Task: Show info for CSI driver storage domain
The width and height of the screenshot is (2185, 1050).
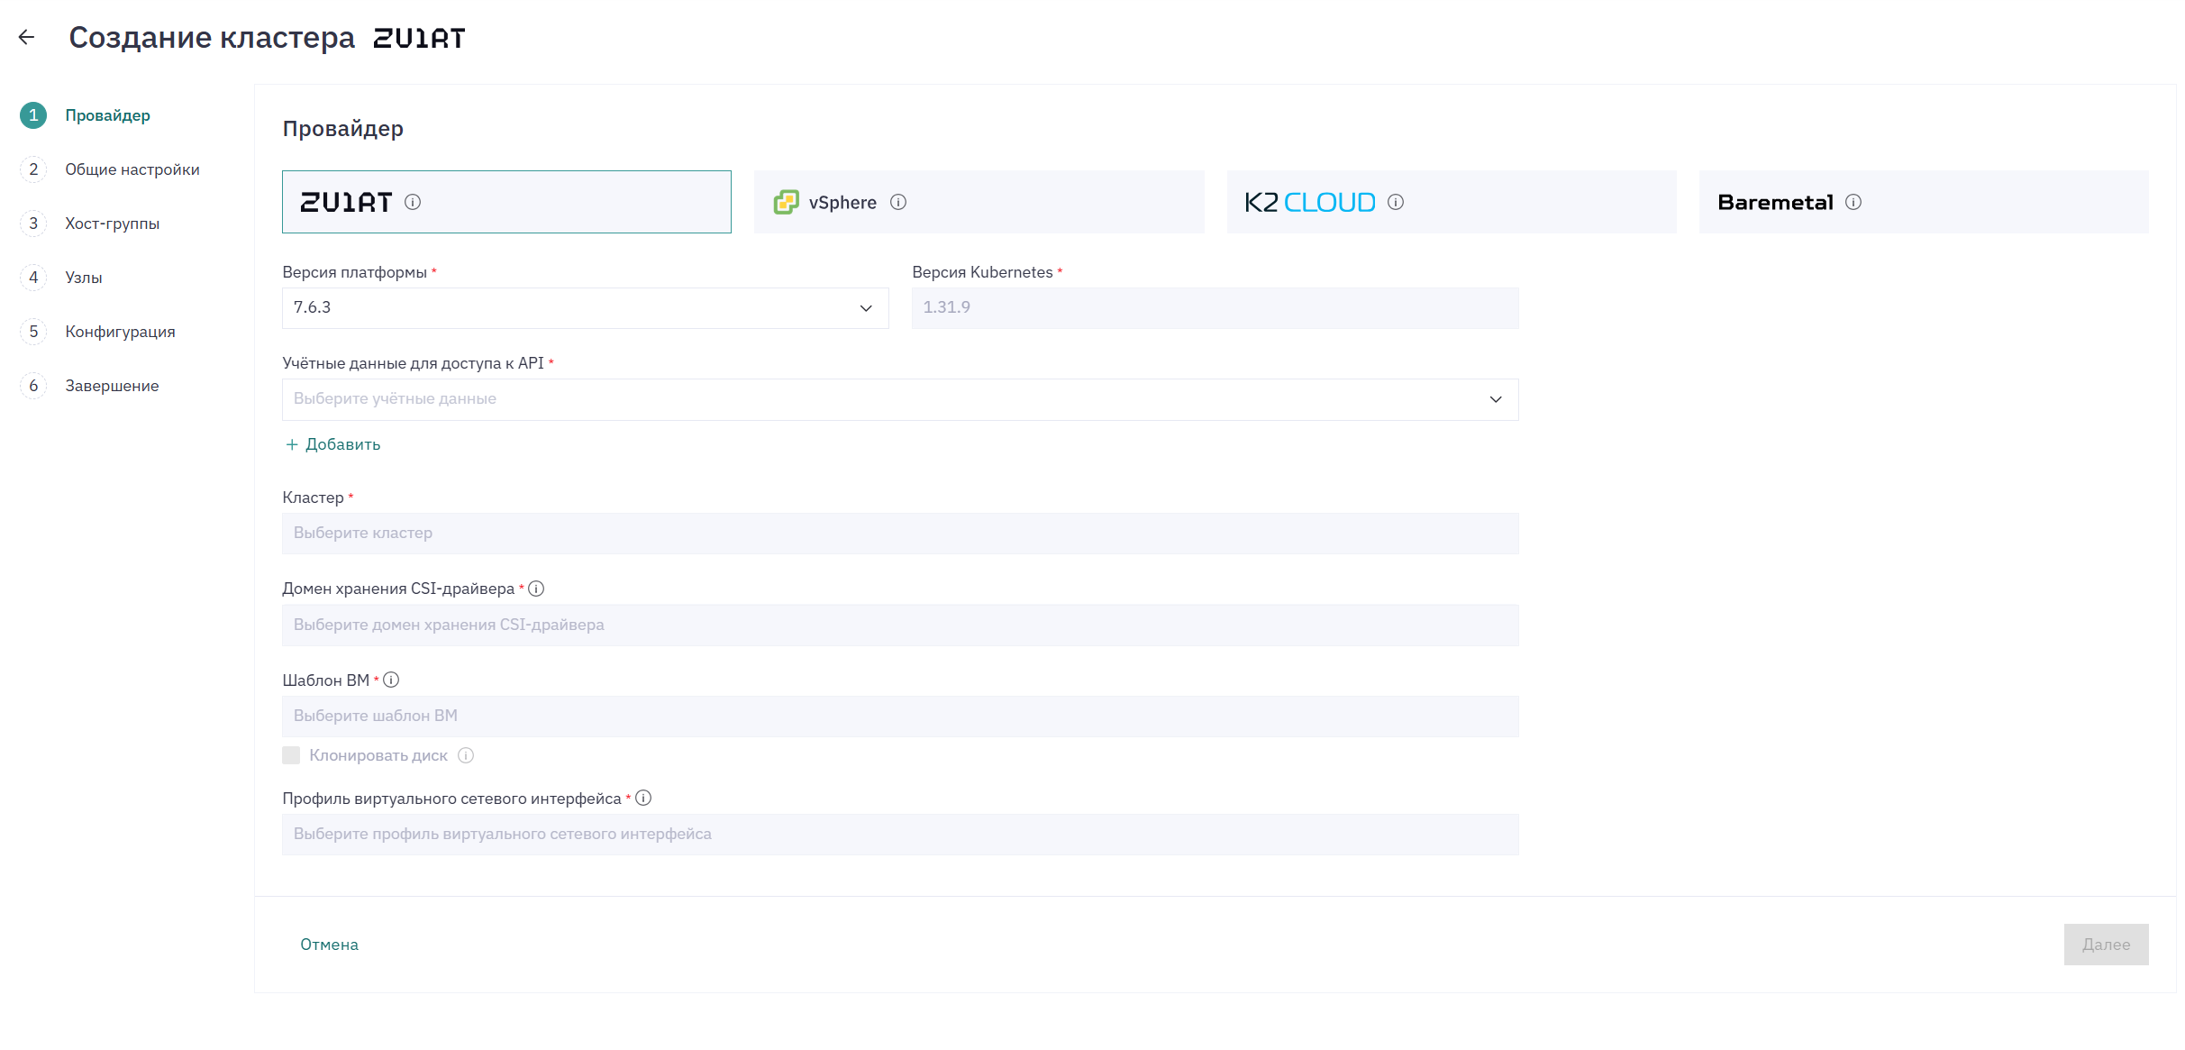Action: pyautogui.click(x=536, y=589)
